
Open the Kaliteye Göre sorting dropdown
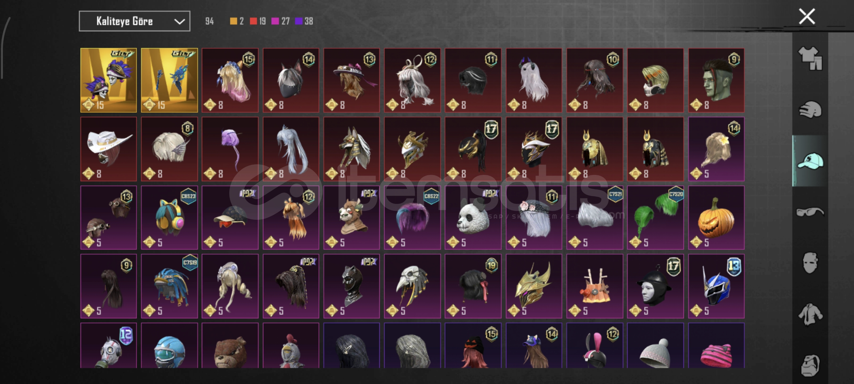134,21
